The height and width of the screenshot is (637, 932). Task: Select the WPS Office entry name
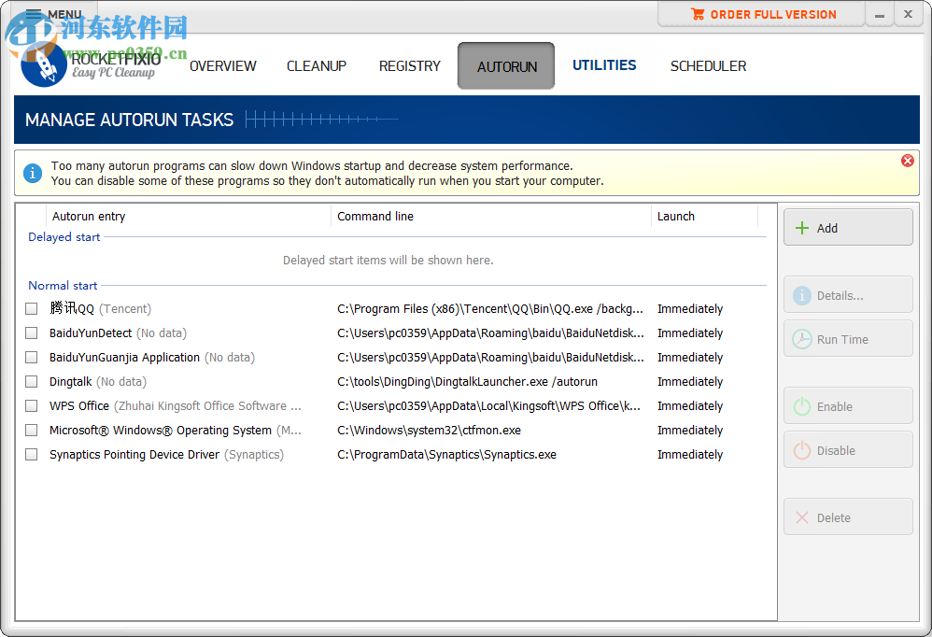(x=79, y=406)
